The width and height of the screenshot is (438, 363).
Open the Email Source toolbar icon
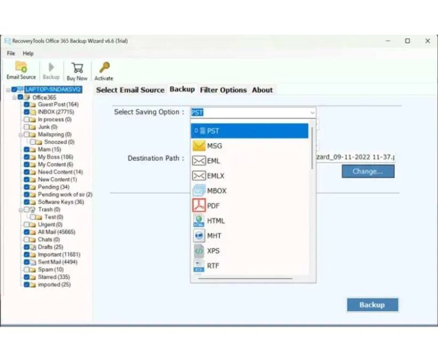[x=21, y=67]
